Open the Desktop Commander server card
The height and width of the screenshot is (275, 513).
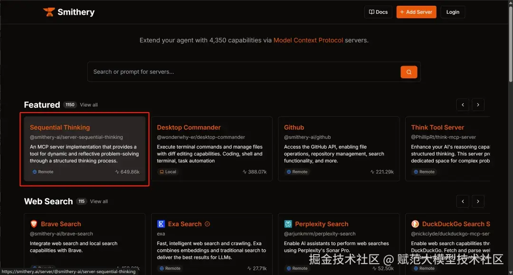212,149
